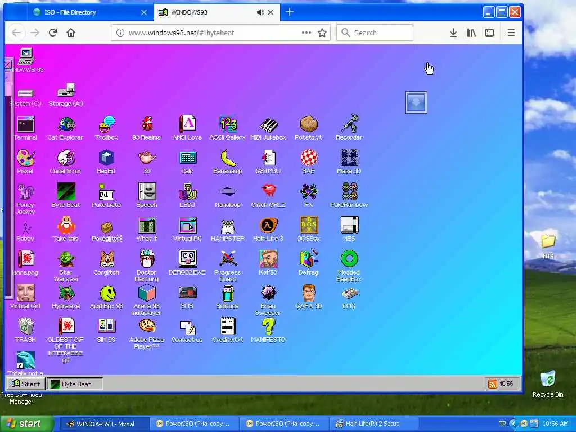Viewport: 576px width, 432px height.
Task: Open LSDJ
Action: click(x=187, y=195)
